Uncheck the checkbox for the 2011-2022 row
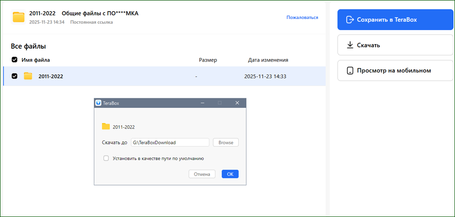Viewport: 455px width, 217px height. pyautogui.click(x=14, y=76)
